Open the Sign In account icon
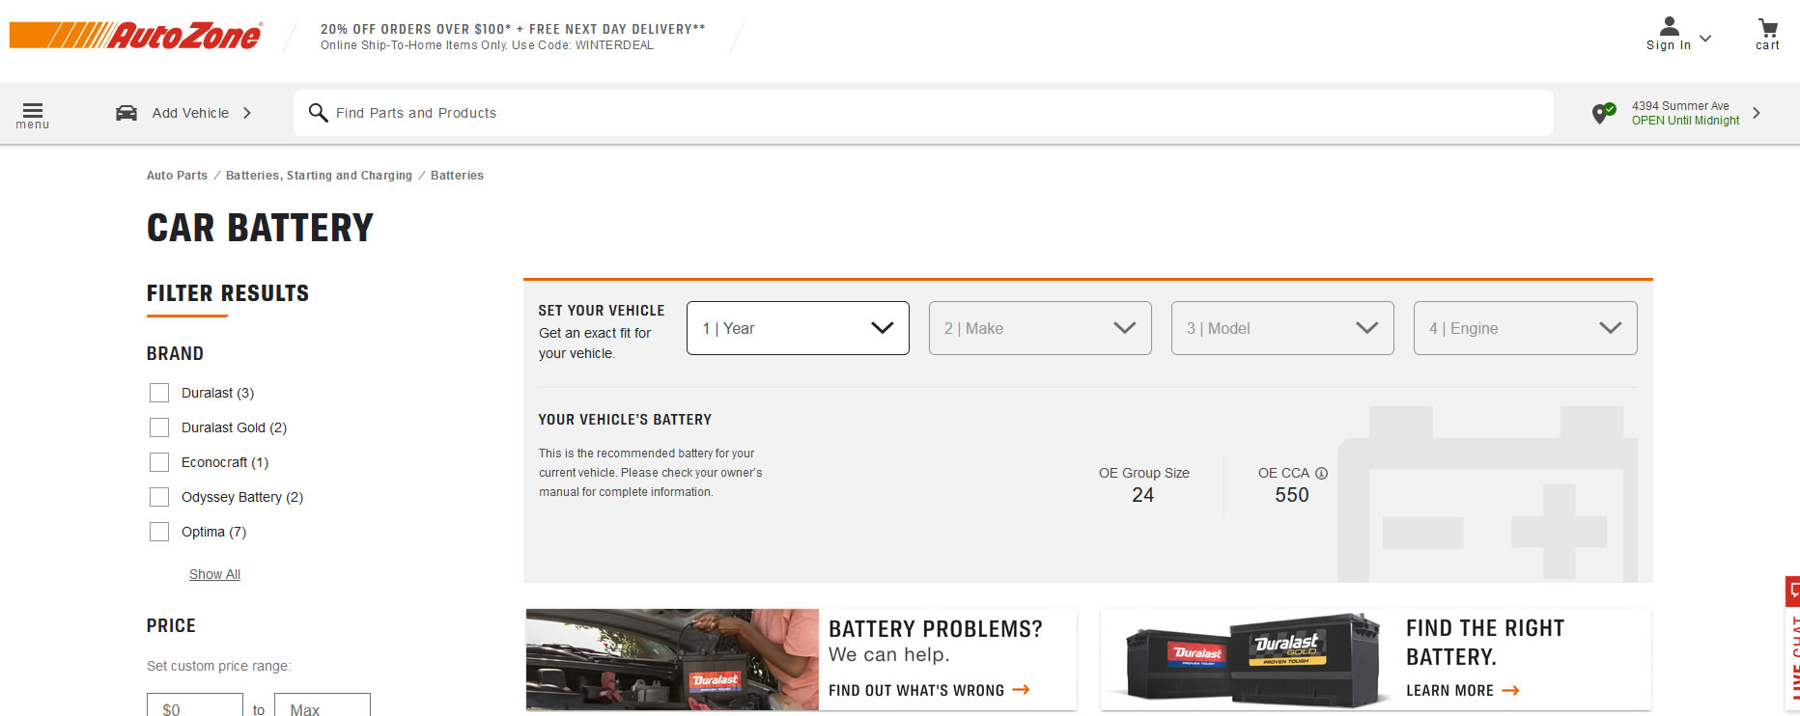1800x716 pixels. (x=1669, y=26)
